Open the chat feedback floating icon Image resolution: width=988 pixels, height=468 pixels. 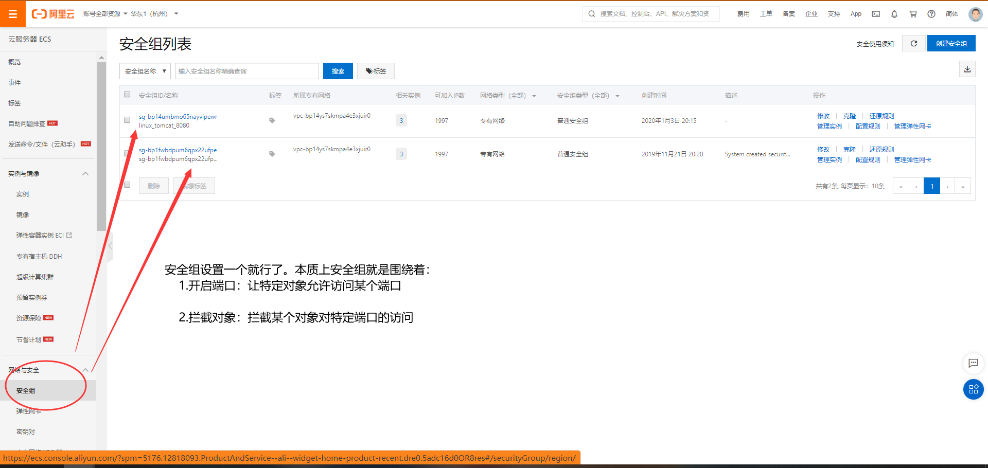point(973,363)
